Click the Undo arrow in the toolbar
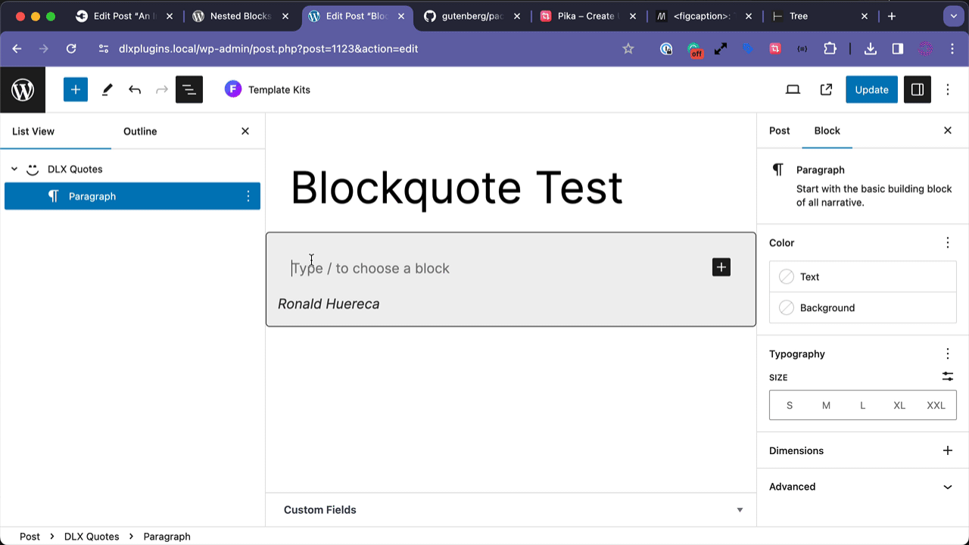This screenshot has height=545, width=969. pyautogui.click(x=135, y=89)
